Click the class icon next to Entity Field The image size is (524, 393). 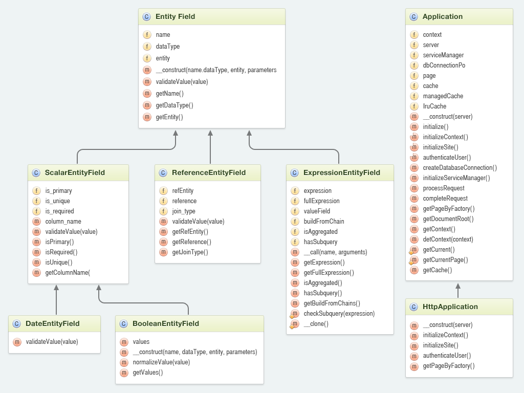(147, 17)
